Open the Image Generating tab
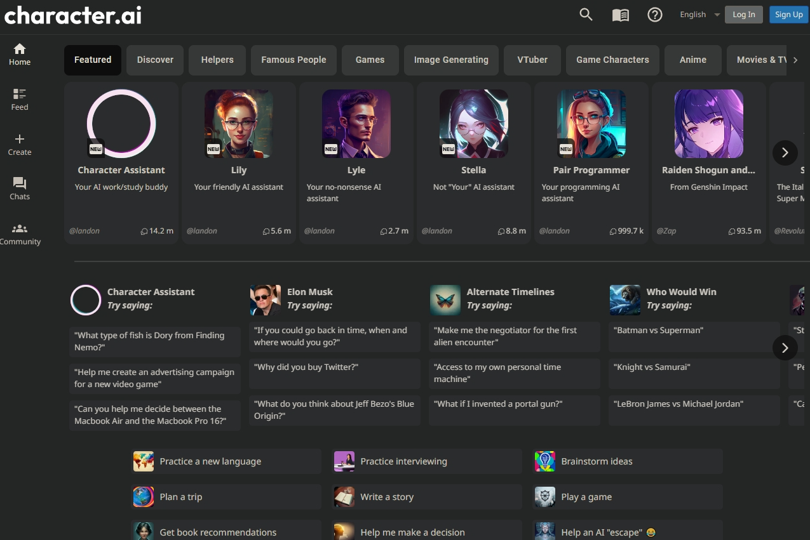The width and height of the screenshot is (810, 540). click(451, 60)
